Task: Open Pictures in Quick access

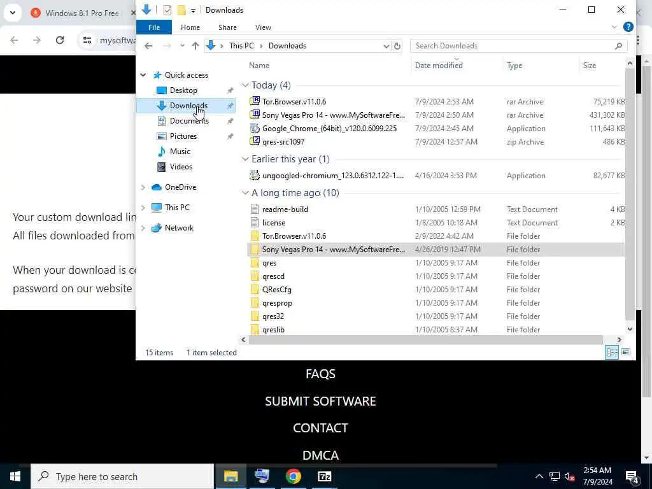Action: tap(183, 136)
